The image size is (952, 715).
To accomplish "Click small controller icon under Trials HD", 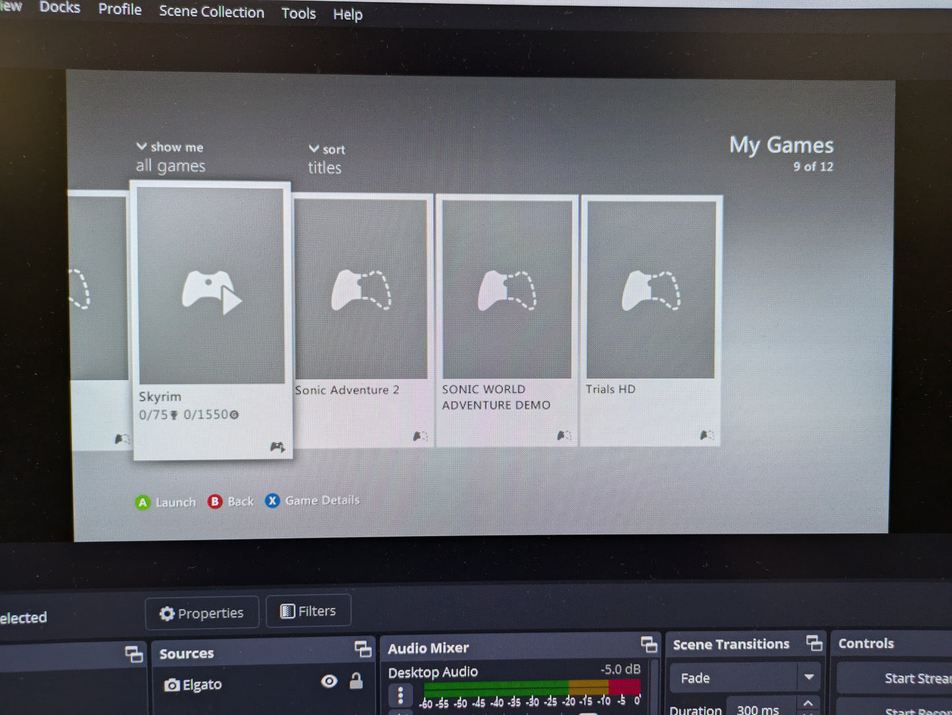I will 706,435.
